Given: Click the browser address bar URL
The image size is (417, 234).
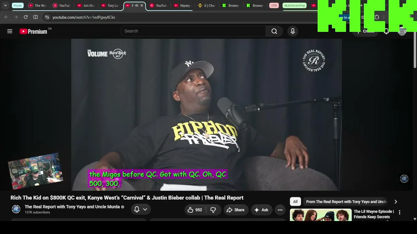Looking at the screenshot, I should click(x=84, y=17).
